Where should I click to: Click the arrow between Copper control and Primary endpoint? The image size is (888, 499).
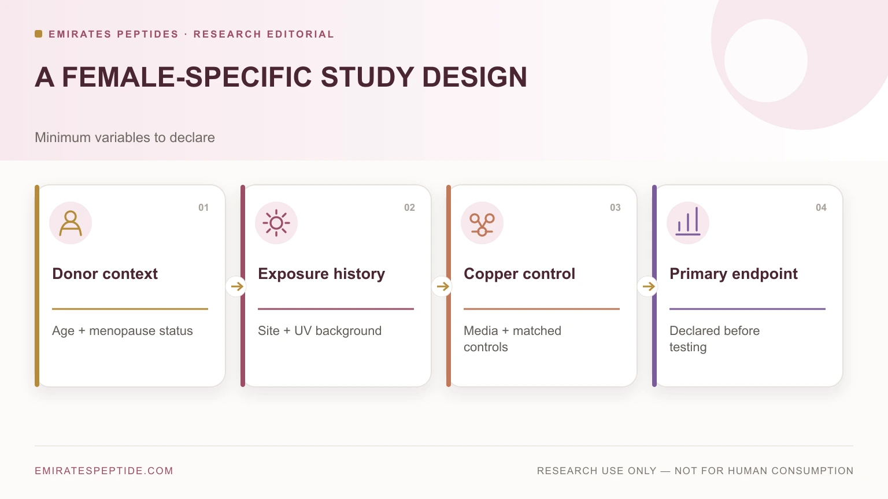(648, 286)
